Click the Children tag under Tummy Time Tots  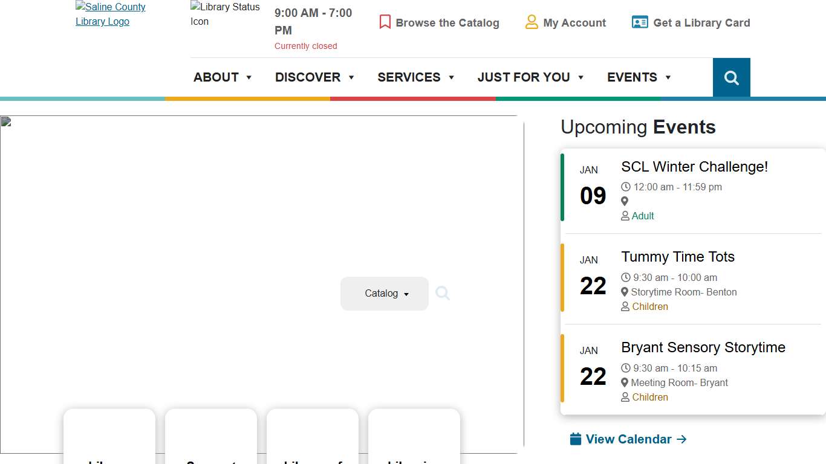(x=649, y=306)
